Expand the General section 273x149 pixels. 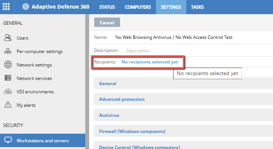pos(184,83)
